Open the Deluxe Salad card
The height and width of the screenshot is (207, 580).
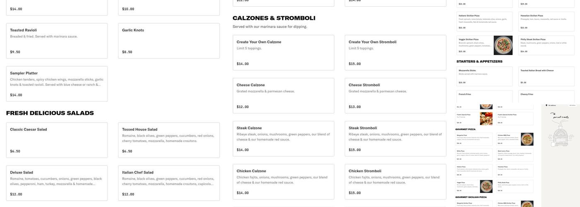pos(57,183)
